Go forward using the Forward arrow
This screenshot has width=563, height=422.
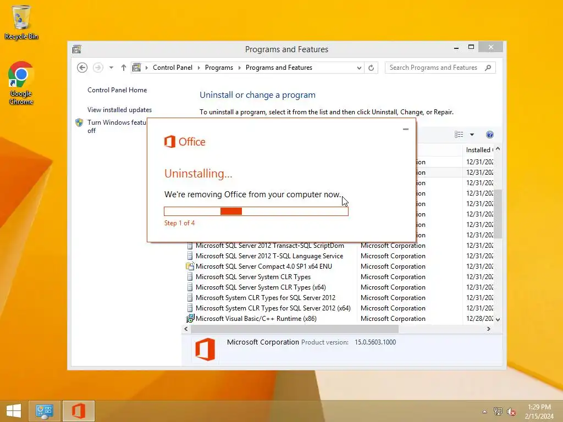click(x=98, y=68)
